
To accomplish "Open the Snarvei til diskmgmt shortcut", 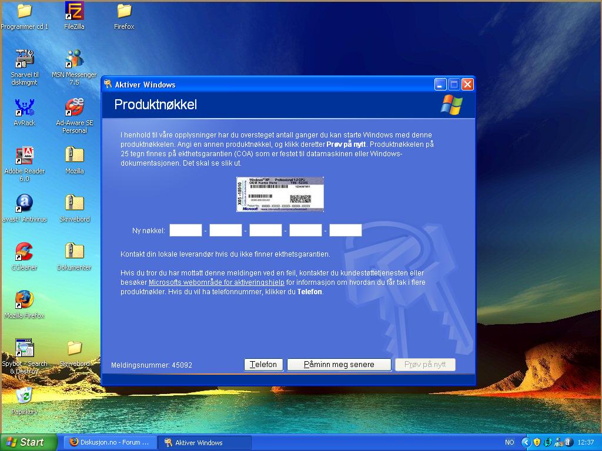I will 24,59.
